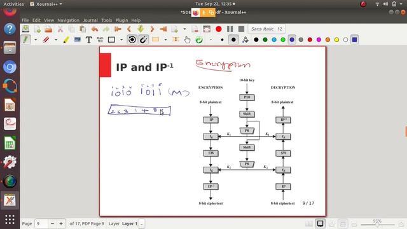Click the page number input field
The height and width of the screenshot is (229, 407).
click(x=41, y=223)
